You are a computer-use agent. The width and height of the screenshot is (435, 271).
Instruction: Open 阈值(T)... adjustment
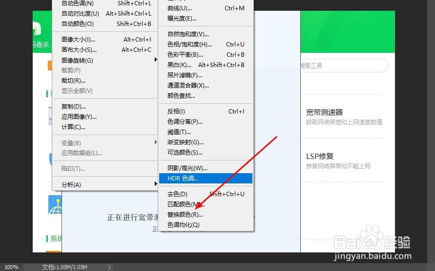(206, 132)
